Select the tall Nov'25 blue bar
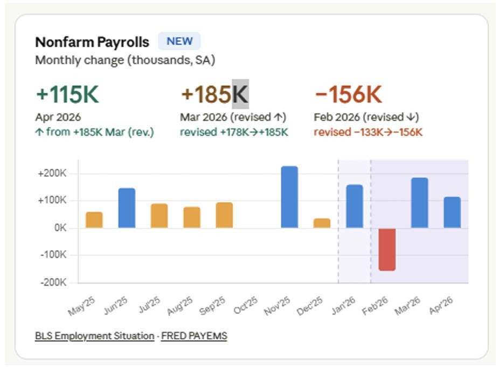Image resolution: width=499 pixels, height=372 pixels. point(289,197)
